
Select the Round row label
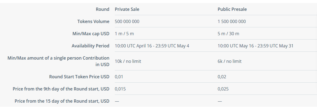coord(103,9)
